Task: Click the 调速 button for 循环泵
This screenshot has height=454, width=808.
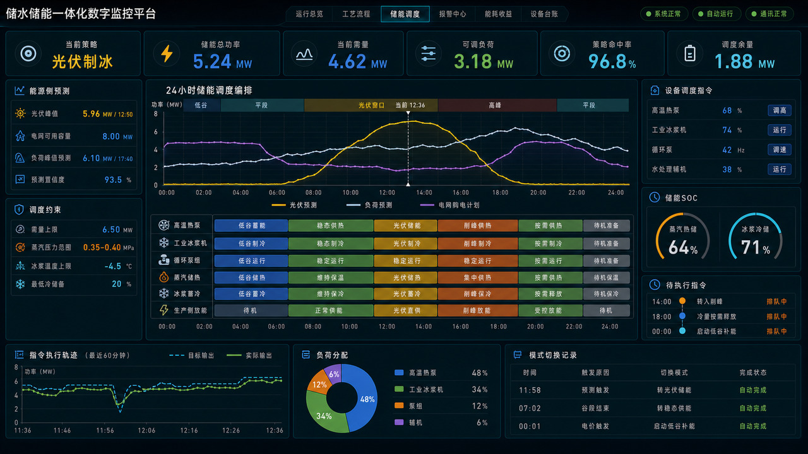Action: pos(780,149)
